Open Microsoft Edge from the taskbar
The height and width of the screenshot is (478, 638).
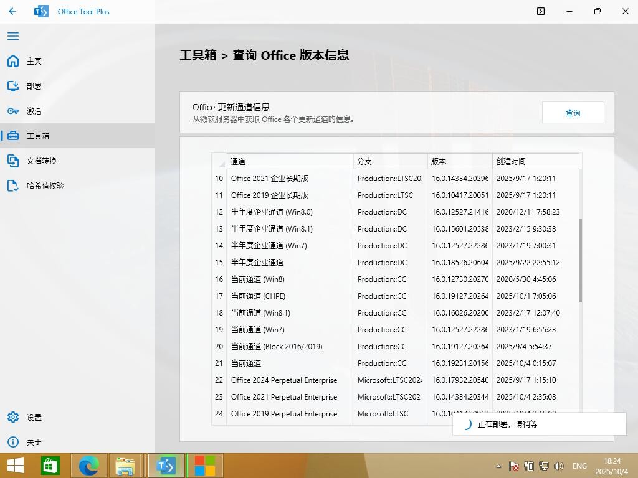point(88,466)
